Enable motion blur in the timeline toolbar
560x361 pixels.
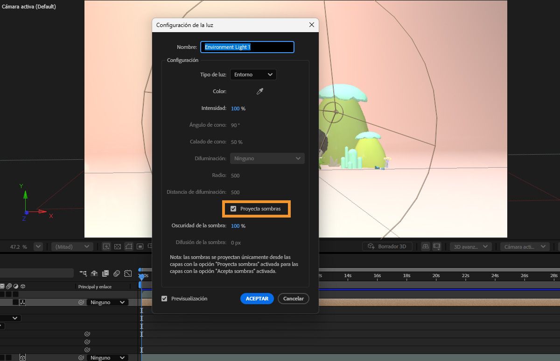(x=116, y=274)
